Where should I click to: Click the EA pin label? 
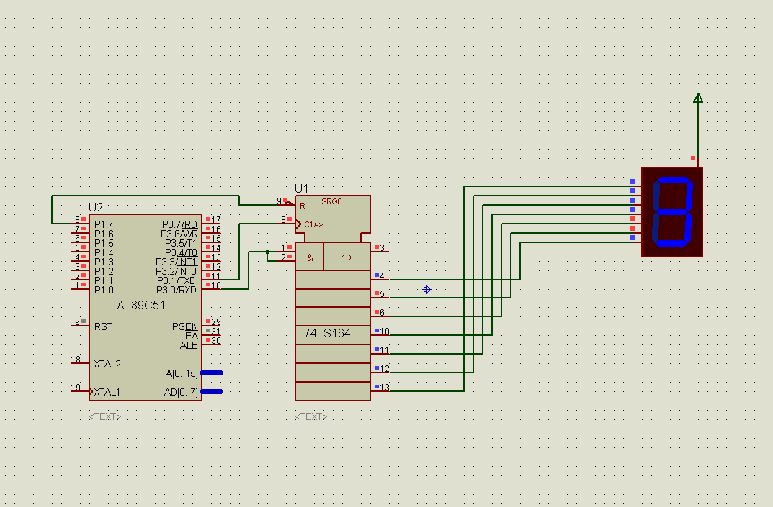(x=192, y=336)
